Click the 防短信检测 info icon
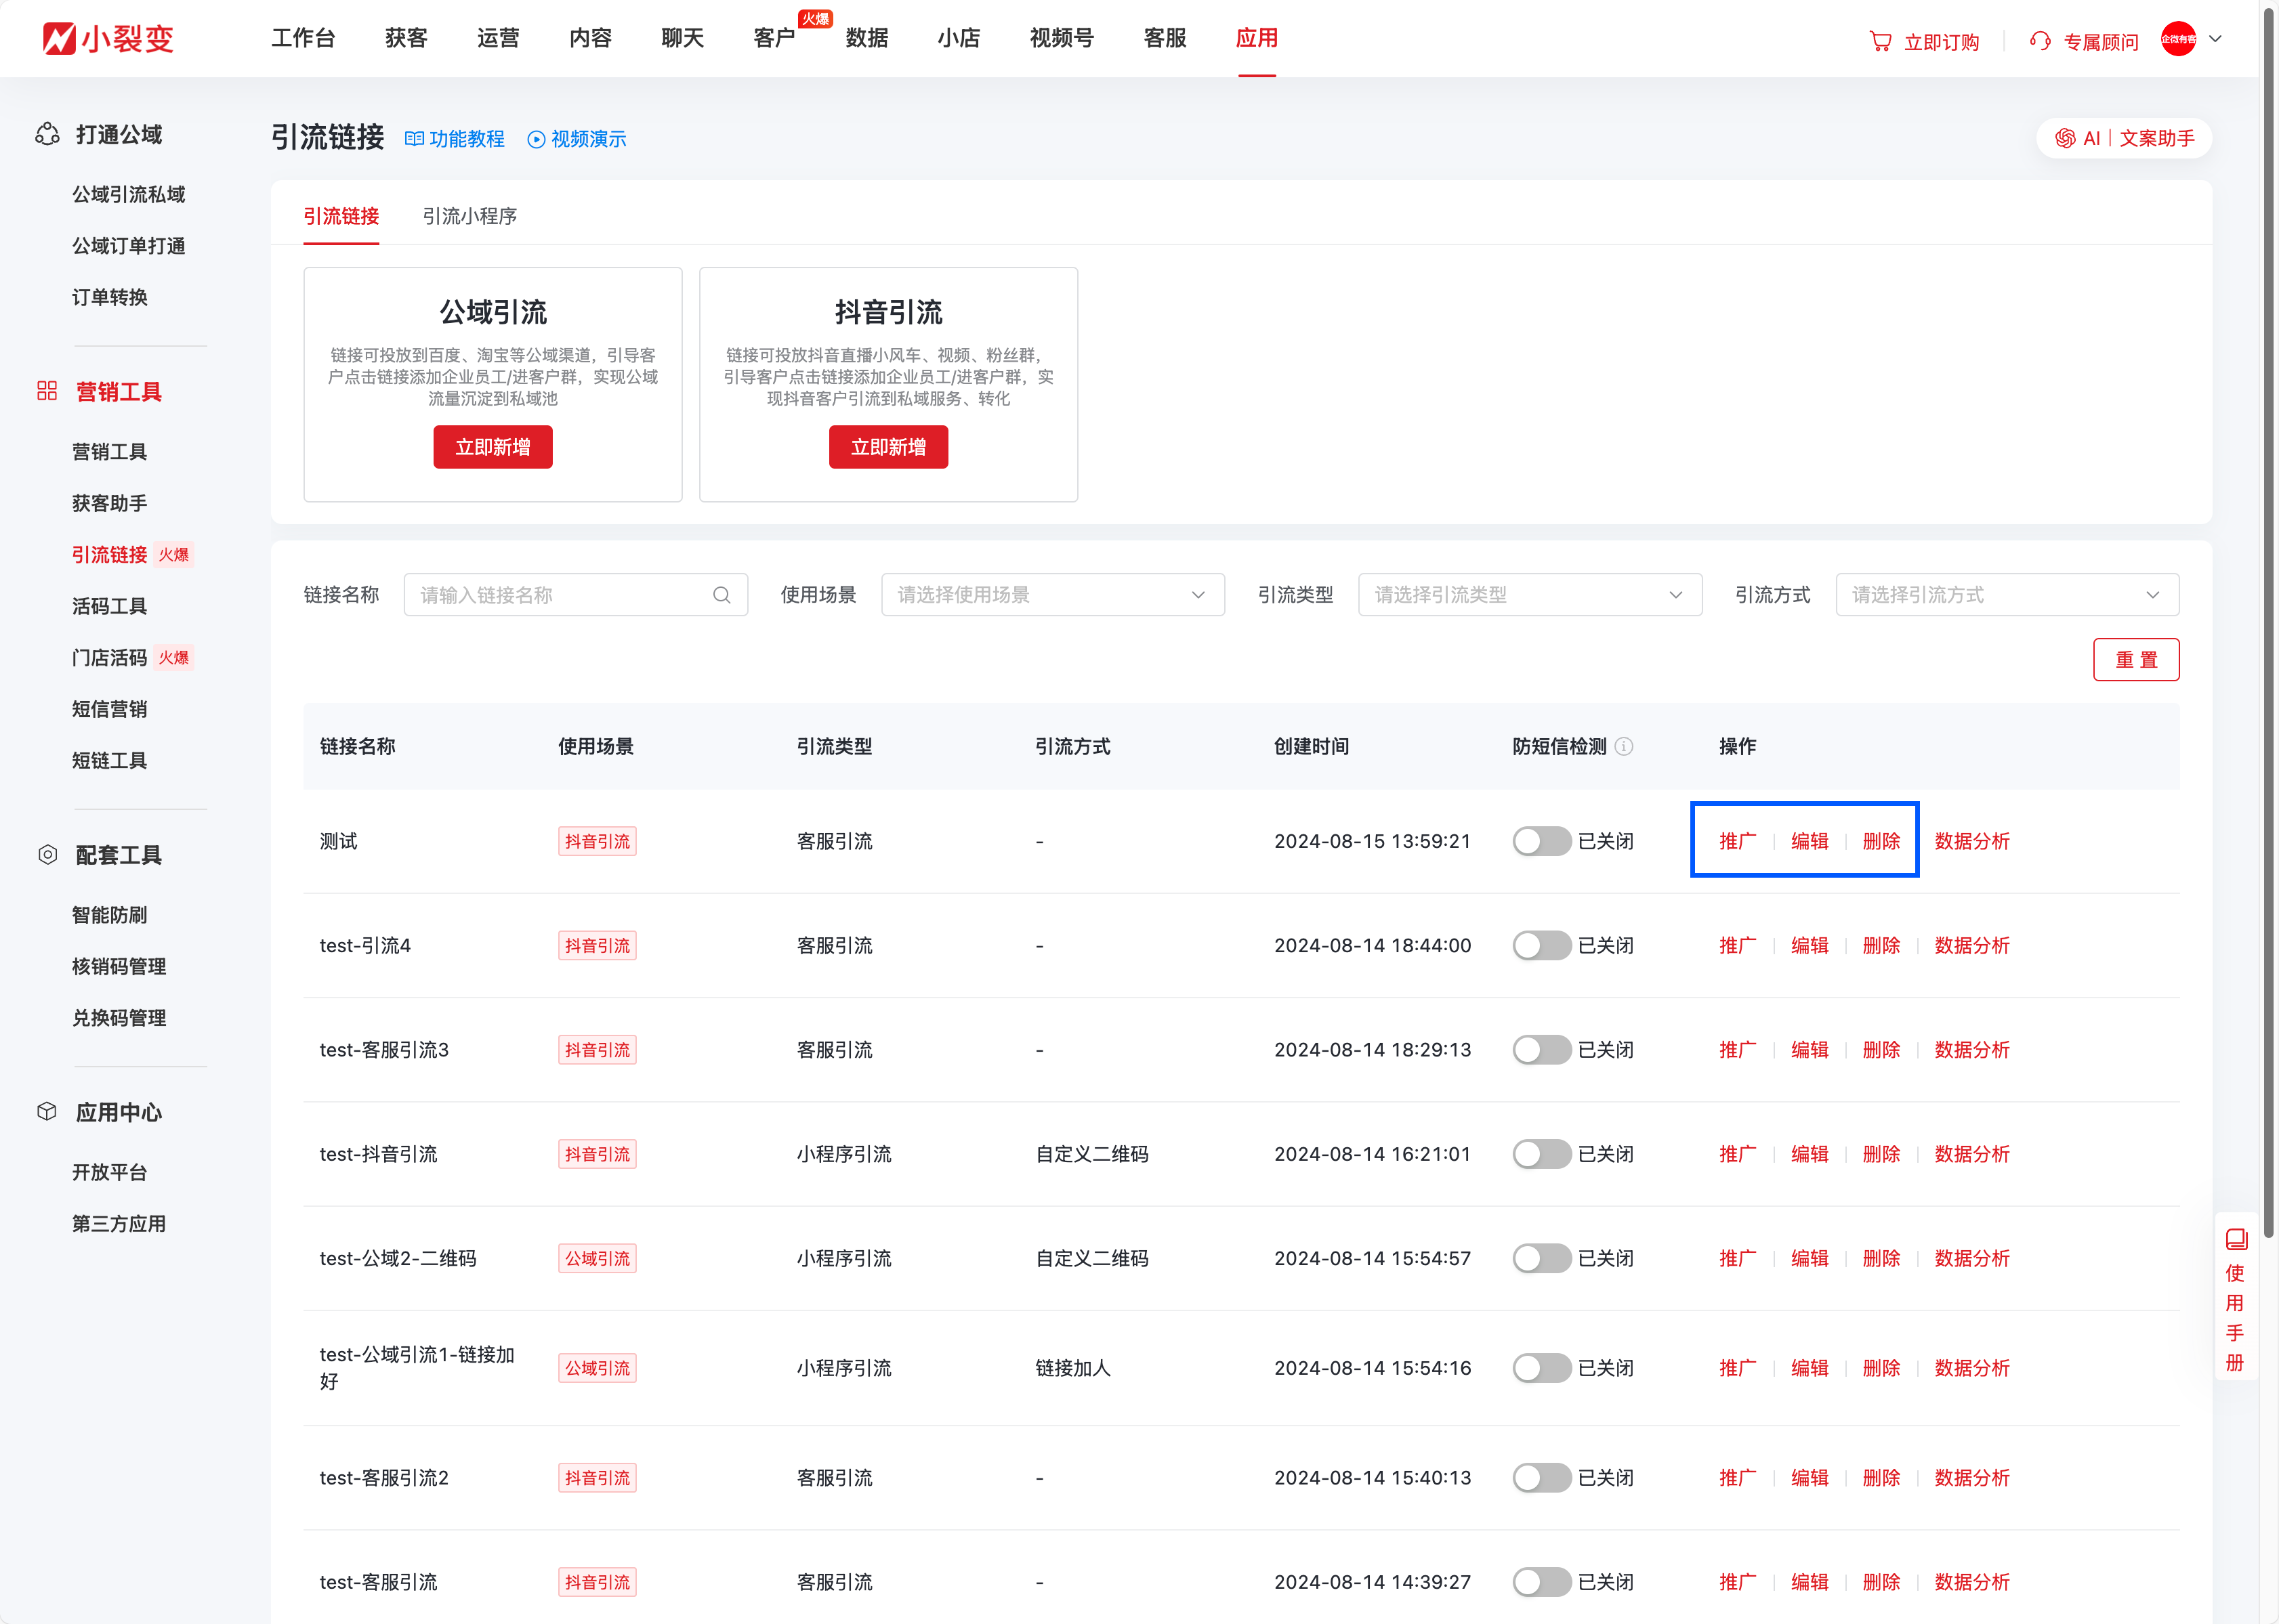Viewport: 2279px width, 1624px height. coord(1625,746)
